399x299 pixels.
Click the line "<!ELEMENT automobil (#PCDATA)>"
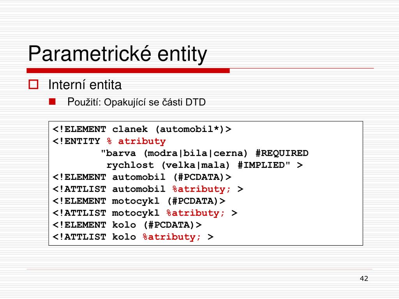(x=142, y=177)
